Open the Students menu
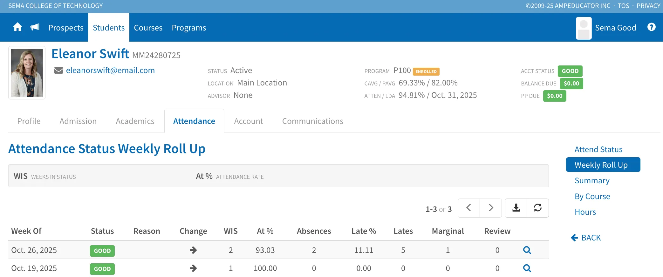The image size is (663, 277). pyautogui.click(x=109, y=28)
